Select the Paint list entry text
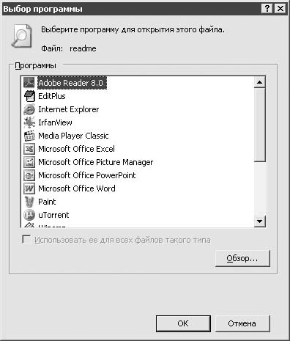This screenshot has width=290, height=341. pos(47,202)
